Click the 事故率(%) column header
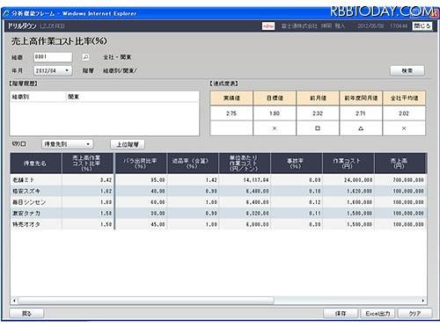Screen dimensions: 440x334 pyautogui.click(x=297, y=163)
